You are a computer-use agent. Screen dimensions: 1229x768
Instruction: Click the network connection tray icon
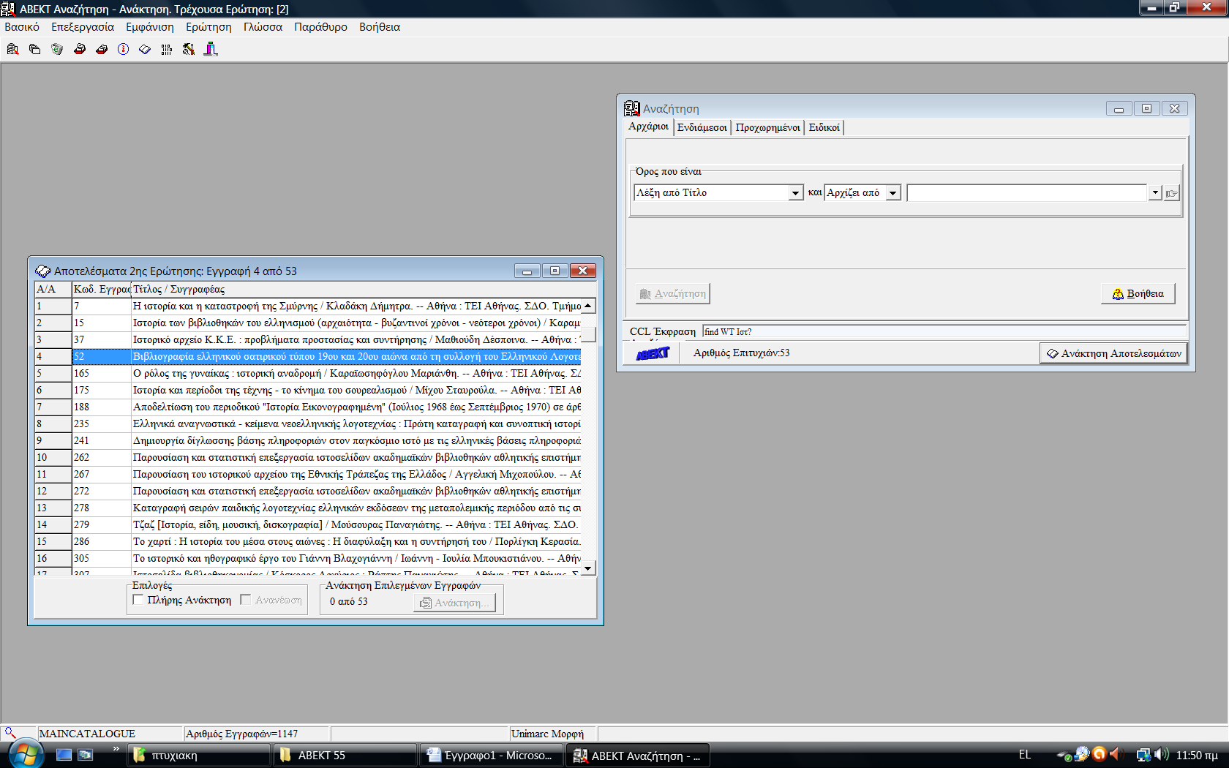(x=1143, y=755)
